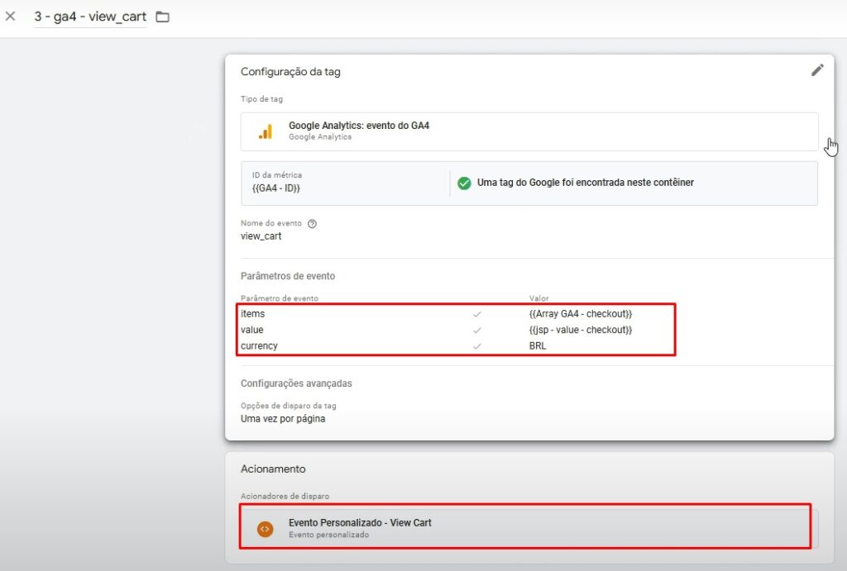Open the folder icon next to tag name
Screen dimensions: 847x571
tap(163, 17)
